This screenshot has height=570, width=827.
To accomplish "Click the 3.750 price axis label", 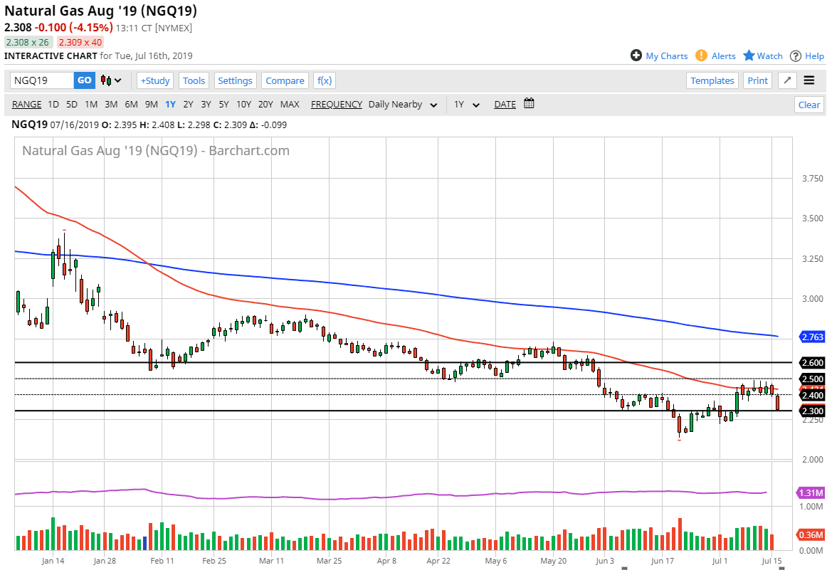I will click(x=812, y=178).
